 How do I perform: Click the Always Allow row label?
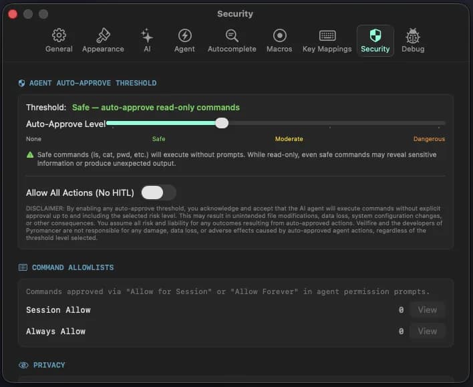click(56, 332)
